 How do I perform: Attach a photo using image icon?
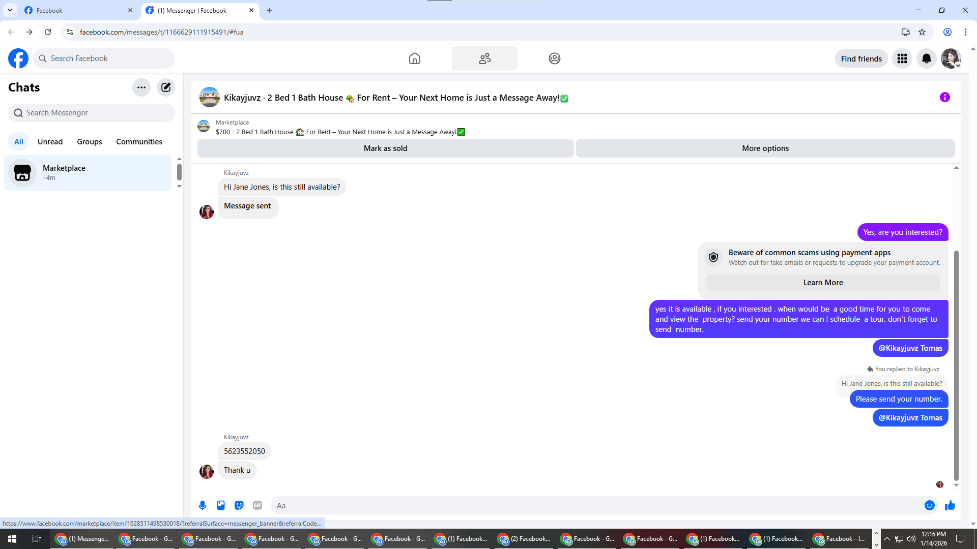[x=221, y=505]
